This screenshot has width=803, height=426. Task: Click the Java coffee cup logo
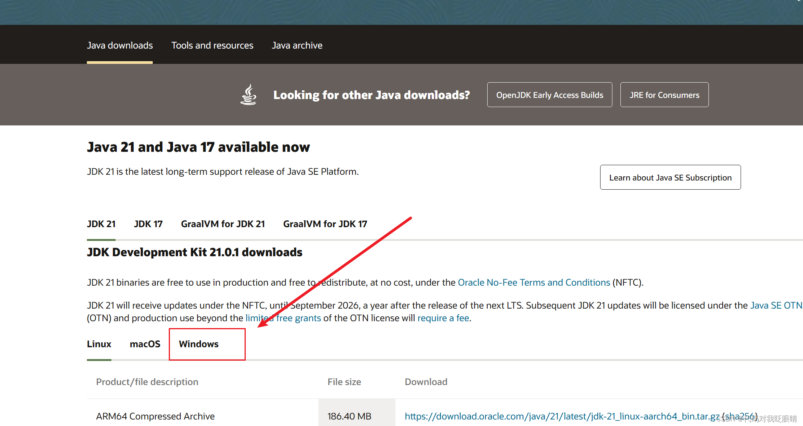click(248, 94)
